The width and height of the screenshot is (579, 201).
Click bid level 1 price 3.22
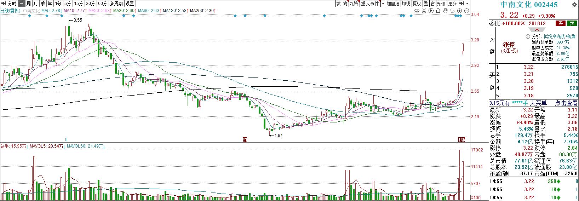pyautogui.click(x=528, y=67)
